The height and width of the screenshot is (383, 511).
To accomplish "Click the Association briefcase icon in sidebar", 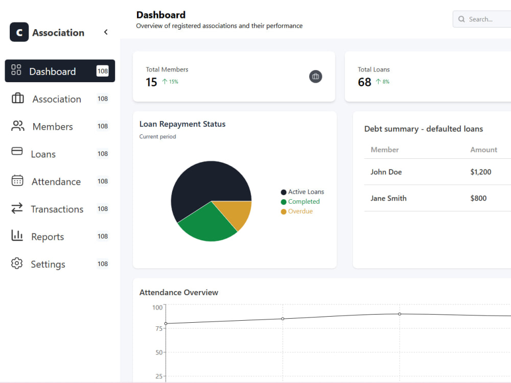I will tap(17, 98).
